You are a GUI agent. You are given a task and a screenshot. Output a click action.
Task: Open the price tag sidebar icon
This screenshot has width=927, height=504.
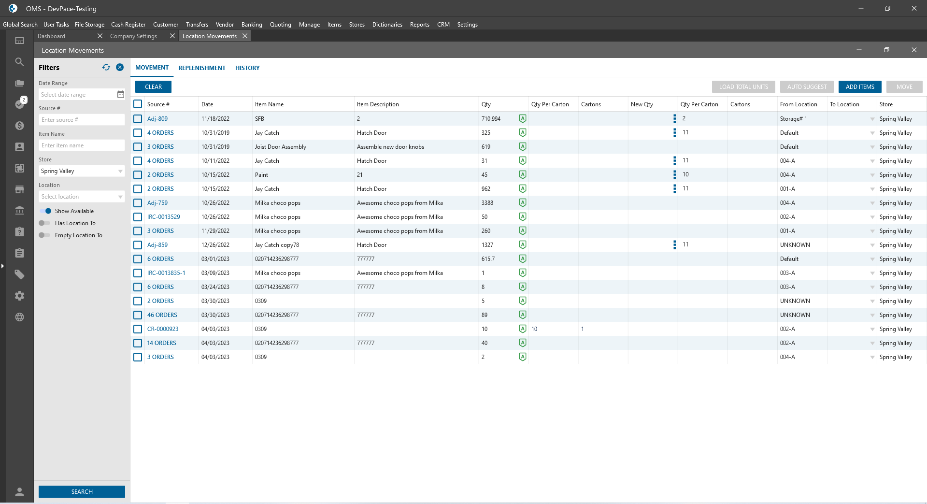19,274
